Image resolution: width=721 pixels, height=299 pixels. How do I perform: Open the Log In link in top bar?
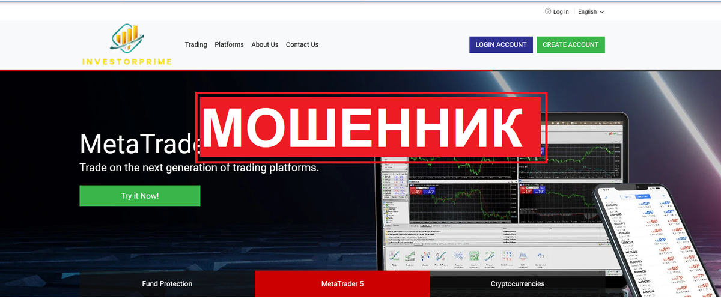561,11
